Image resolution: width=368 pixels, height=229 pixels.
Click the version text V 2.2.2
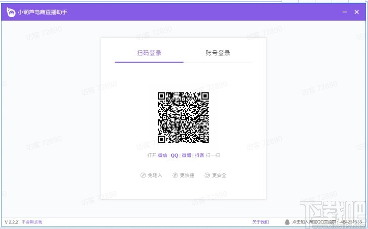point(11,222)
